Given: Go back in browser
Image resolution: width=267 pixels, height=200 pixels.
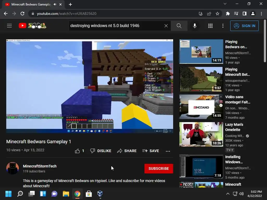Looking at the screenshot, I should click(x=6, y=14).
